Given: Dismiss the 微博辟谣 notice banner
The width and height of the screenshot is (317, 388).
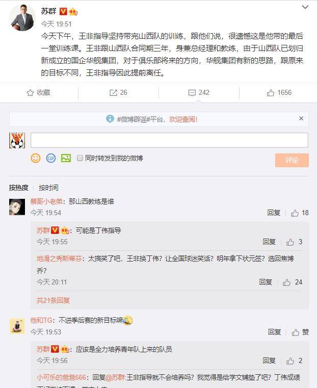Looking at the screenshot, I should [x=301, y=118].
